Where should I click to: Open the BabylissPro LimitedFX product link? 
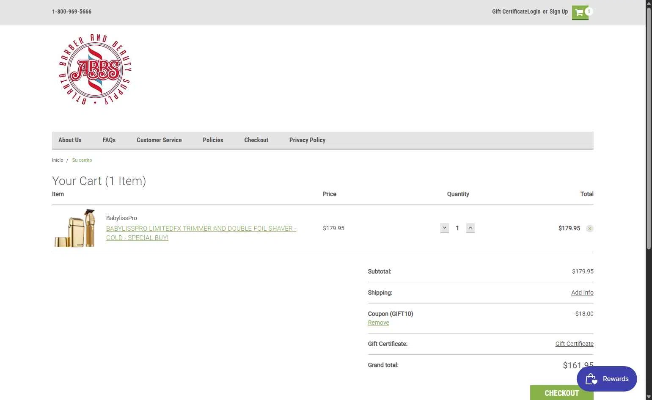(x=201, y=233)
